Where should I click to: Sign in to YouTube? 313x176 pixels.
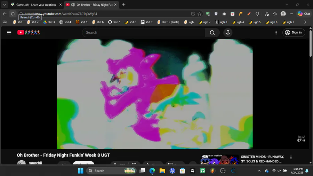click(x=294, y=33)
